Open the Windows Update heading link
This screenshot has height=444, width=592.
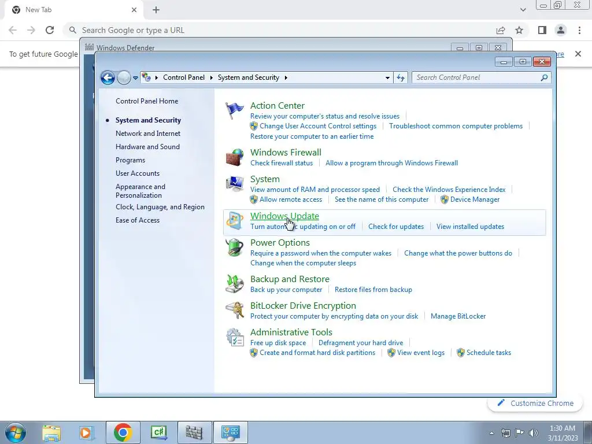(x=284, y=216)
